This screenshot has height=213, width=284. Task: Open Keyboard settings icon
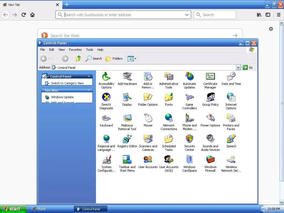coord(106,120)
